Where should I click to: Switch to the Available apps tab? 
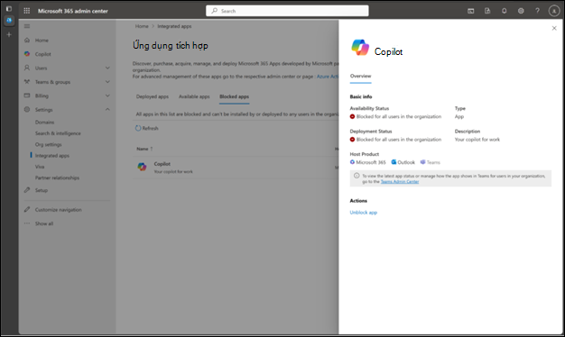(194, 96)
